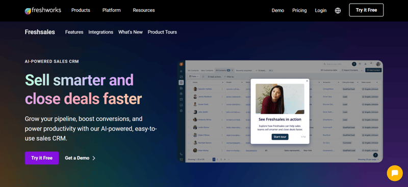408x187 pixels.
Task: Open the yellow chat widget
Action: (x=395, y=173)
